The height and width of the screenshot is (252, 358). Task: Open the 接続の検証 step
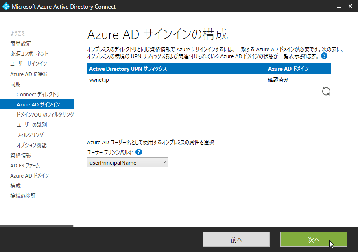click(x=23, y=196)
